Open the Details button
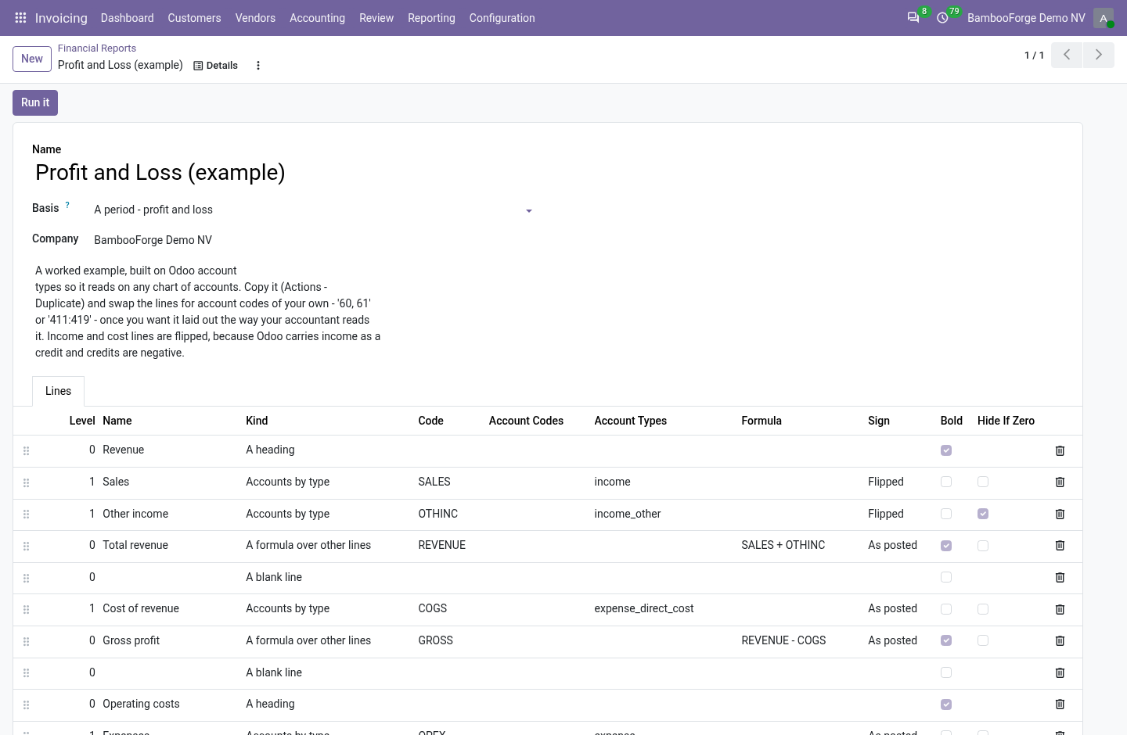The image size is (1127, 735). [215, 66]
